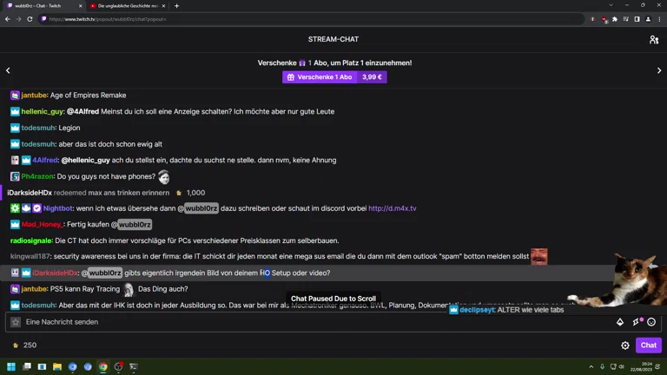Image resolution: width=667 pixels, height=375 pixels.
Task: Click the green moderator badge beside Nightbot
Action: pyautogui.click(x=15, y=208)
